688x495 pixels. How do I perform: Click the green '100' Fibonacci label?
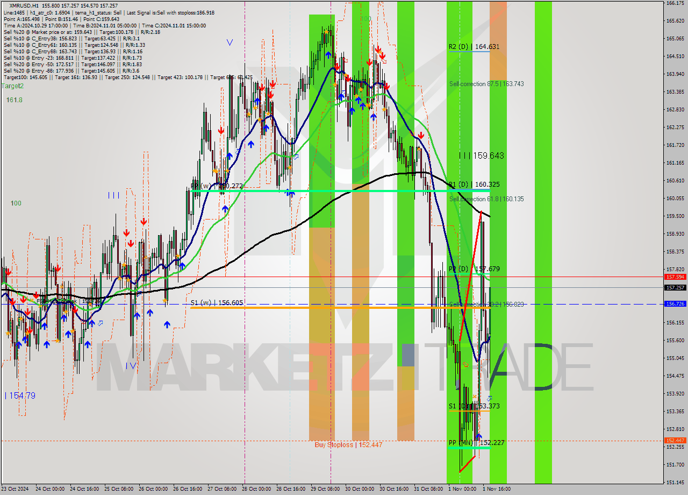click(x=16, y=203)
